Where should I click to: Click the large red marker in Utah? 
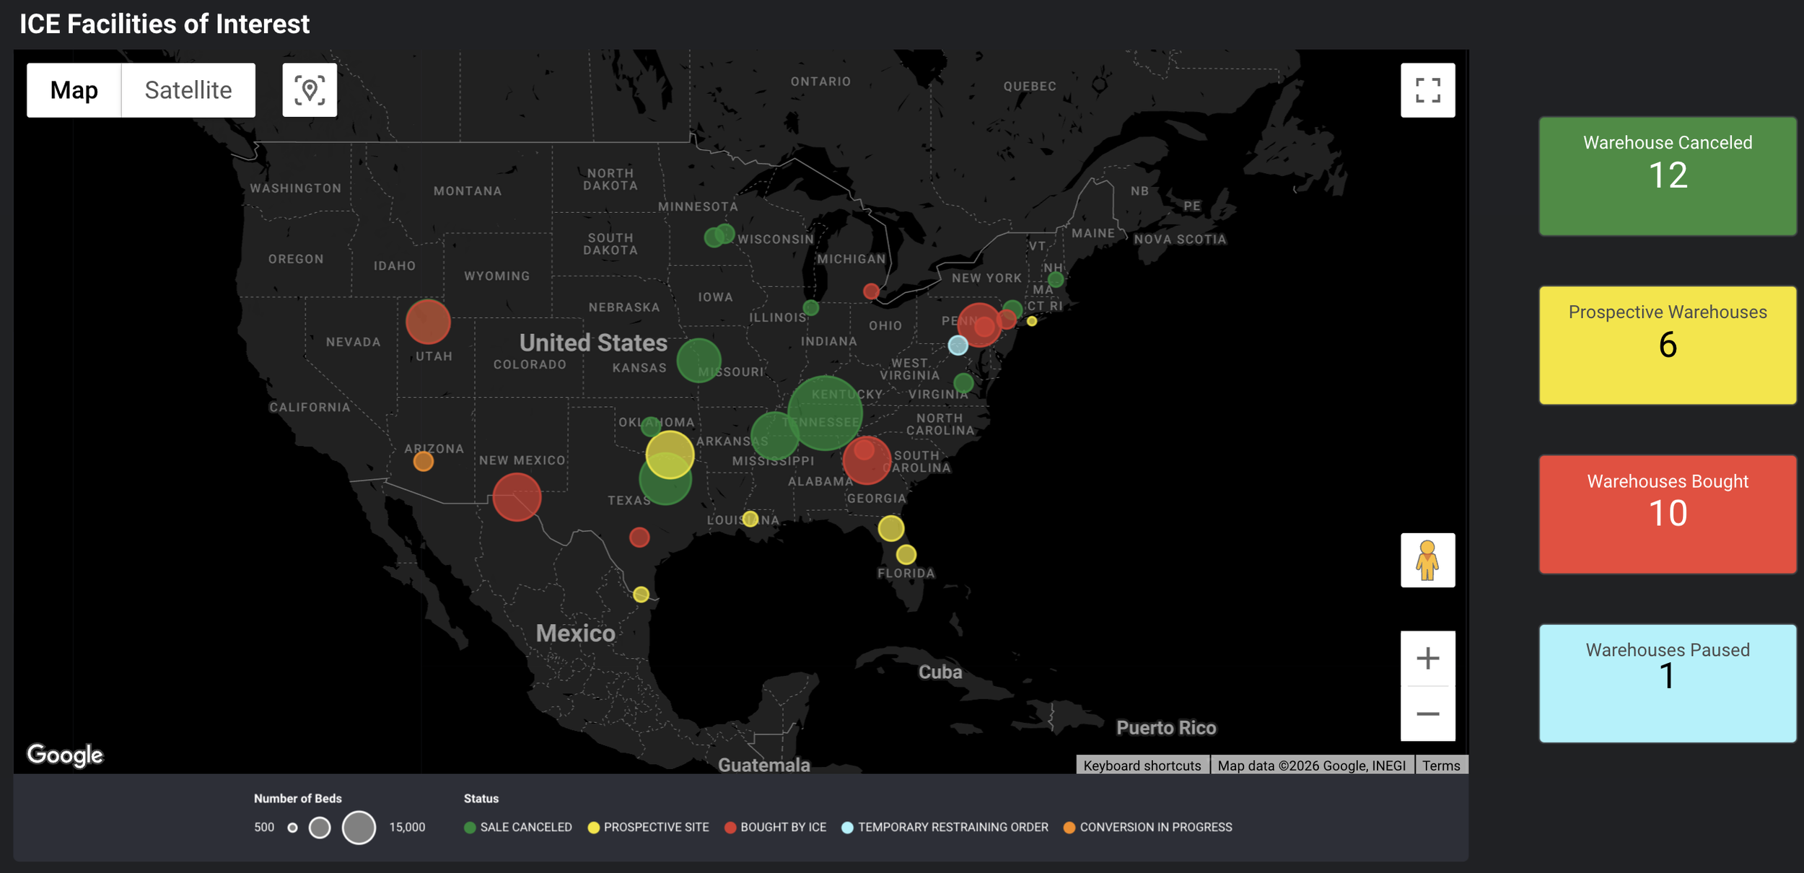[428, 322]
